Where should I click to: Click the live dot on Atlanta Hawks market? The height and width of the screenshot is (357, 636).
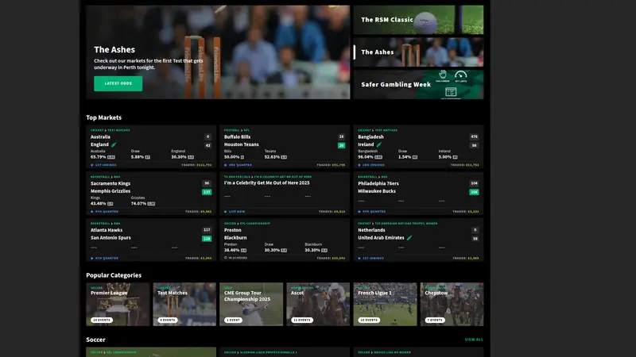point(91,258)
